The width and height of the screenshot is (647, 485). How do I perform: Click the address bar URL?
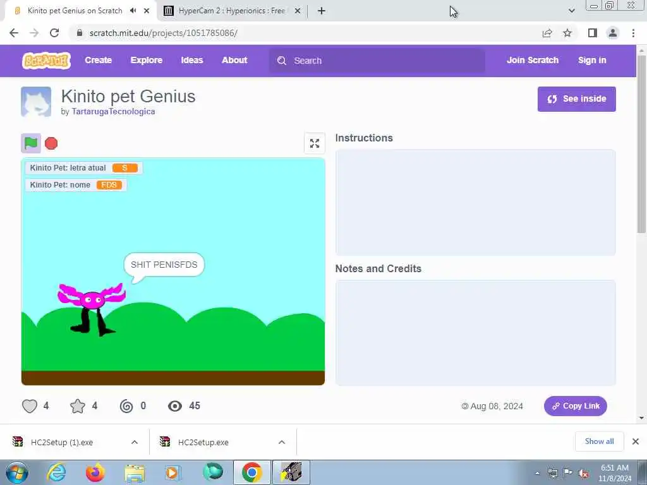(164, 33)
